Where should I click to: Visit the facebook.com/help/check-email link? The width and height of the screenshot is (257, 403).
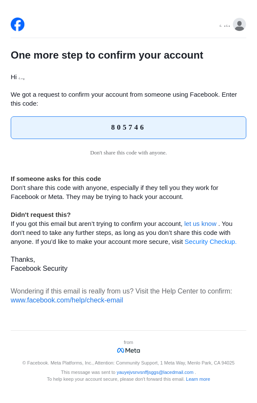click(x=67, y=300)
